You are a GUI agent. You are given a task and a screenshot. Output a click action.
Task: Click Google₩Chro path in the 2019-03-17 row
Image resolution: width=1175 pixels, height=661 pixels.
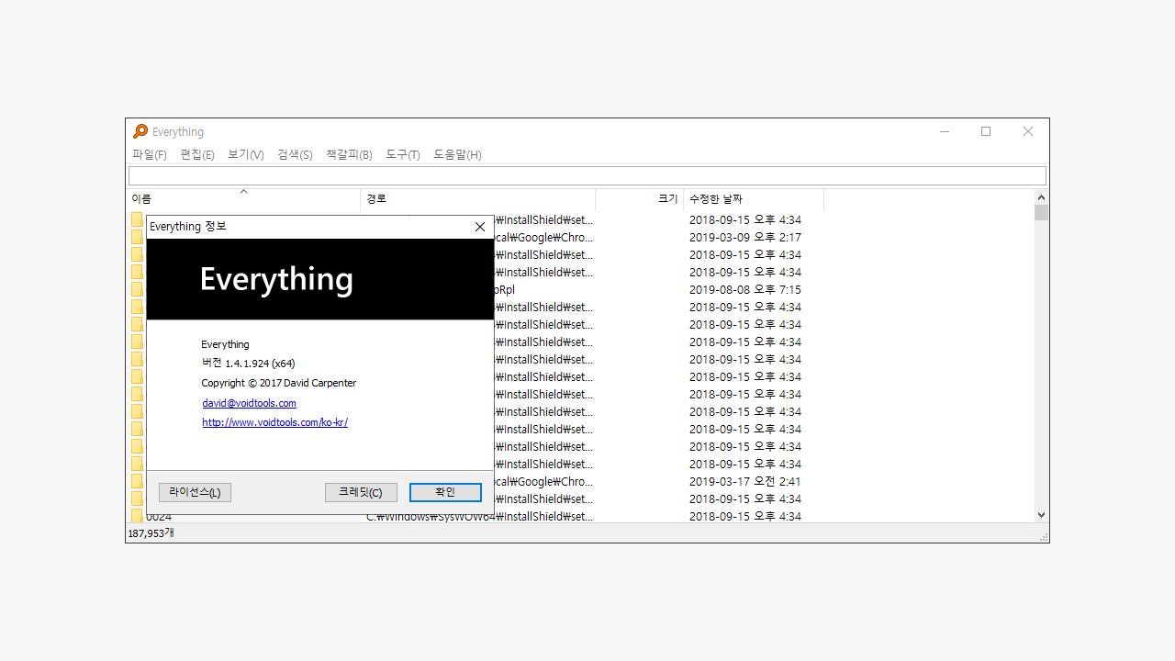tap(543, 481)
